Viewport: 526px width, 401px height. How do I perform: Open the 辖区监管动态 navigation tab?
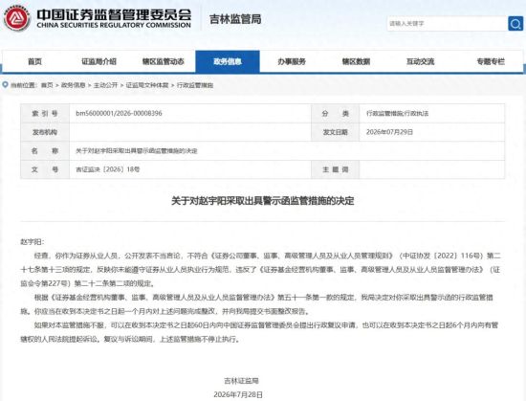[164, 62]
